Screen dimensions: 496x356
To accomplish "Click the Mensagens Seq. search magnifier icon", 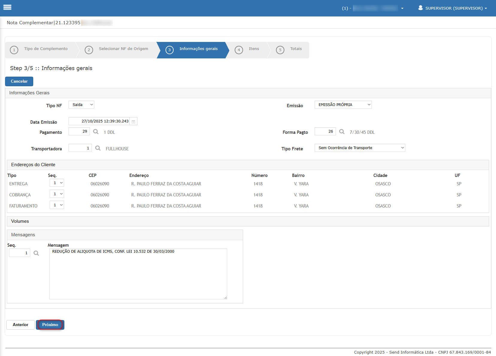I will tap(36, 253).
